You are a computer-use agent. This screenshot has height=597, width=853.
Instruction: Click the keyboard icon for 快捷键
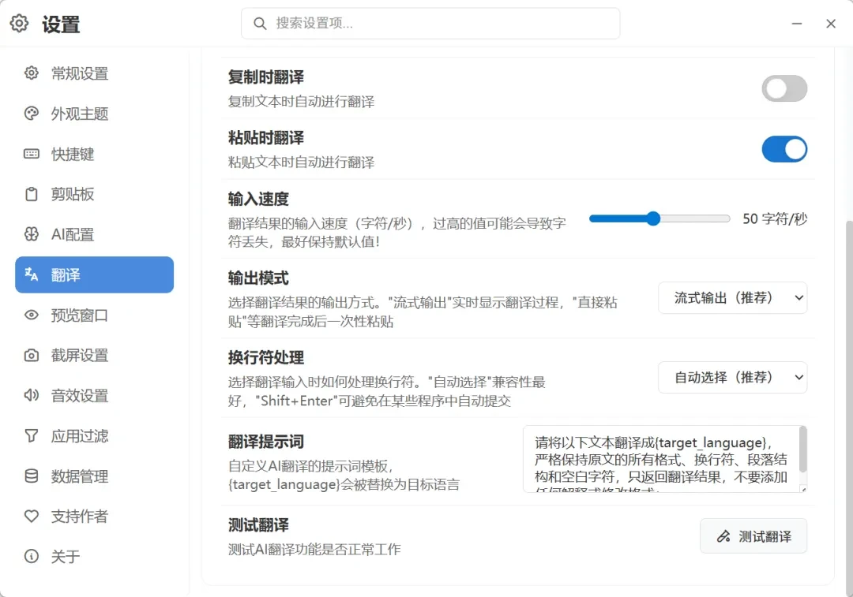(x=32, y=154)
